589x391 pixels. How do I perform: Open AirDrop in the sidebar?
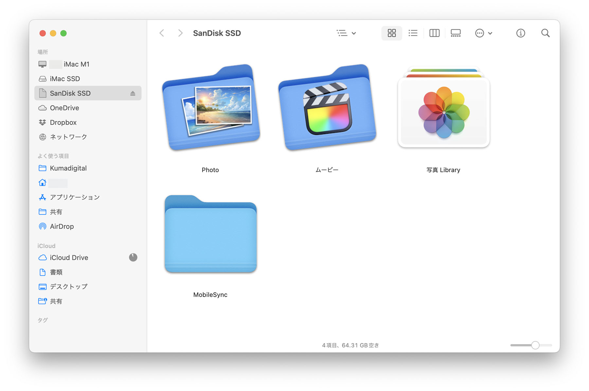(x=62, y=226)
